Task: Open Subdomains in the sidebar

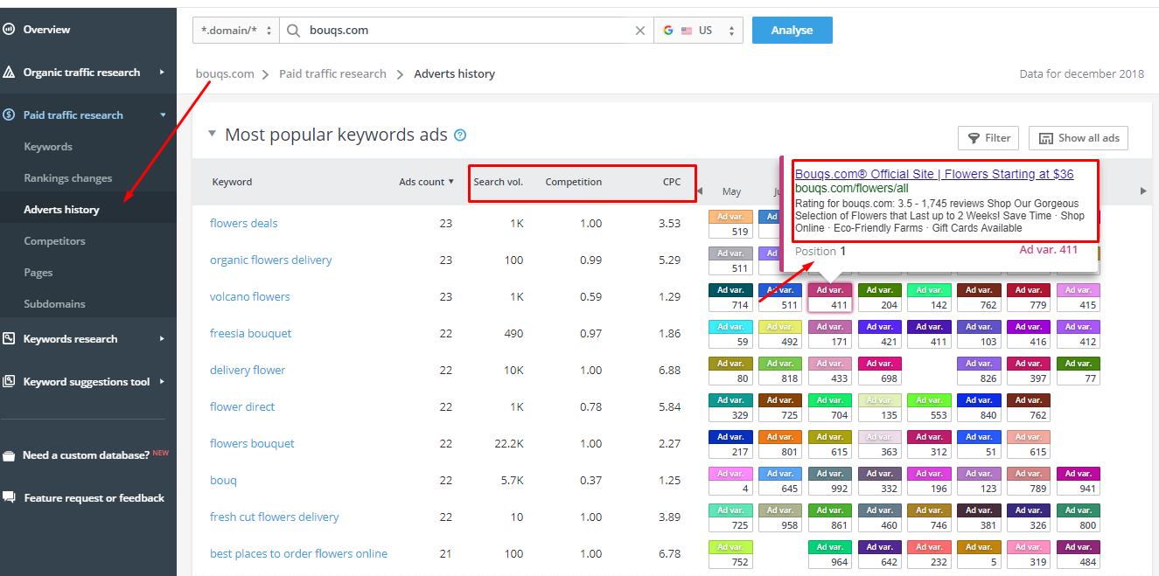Action: 55,304
